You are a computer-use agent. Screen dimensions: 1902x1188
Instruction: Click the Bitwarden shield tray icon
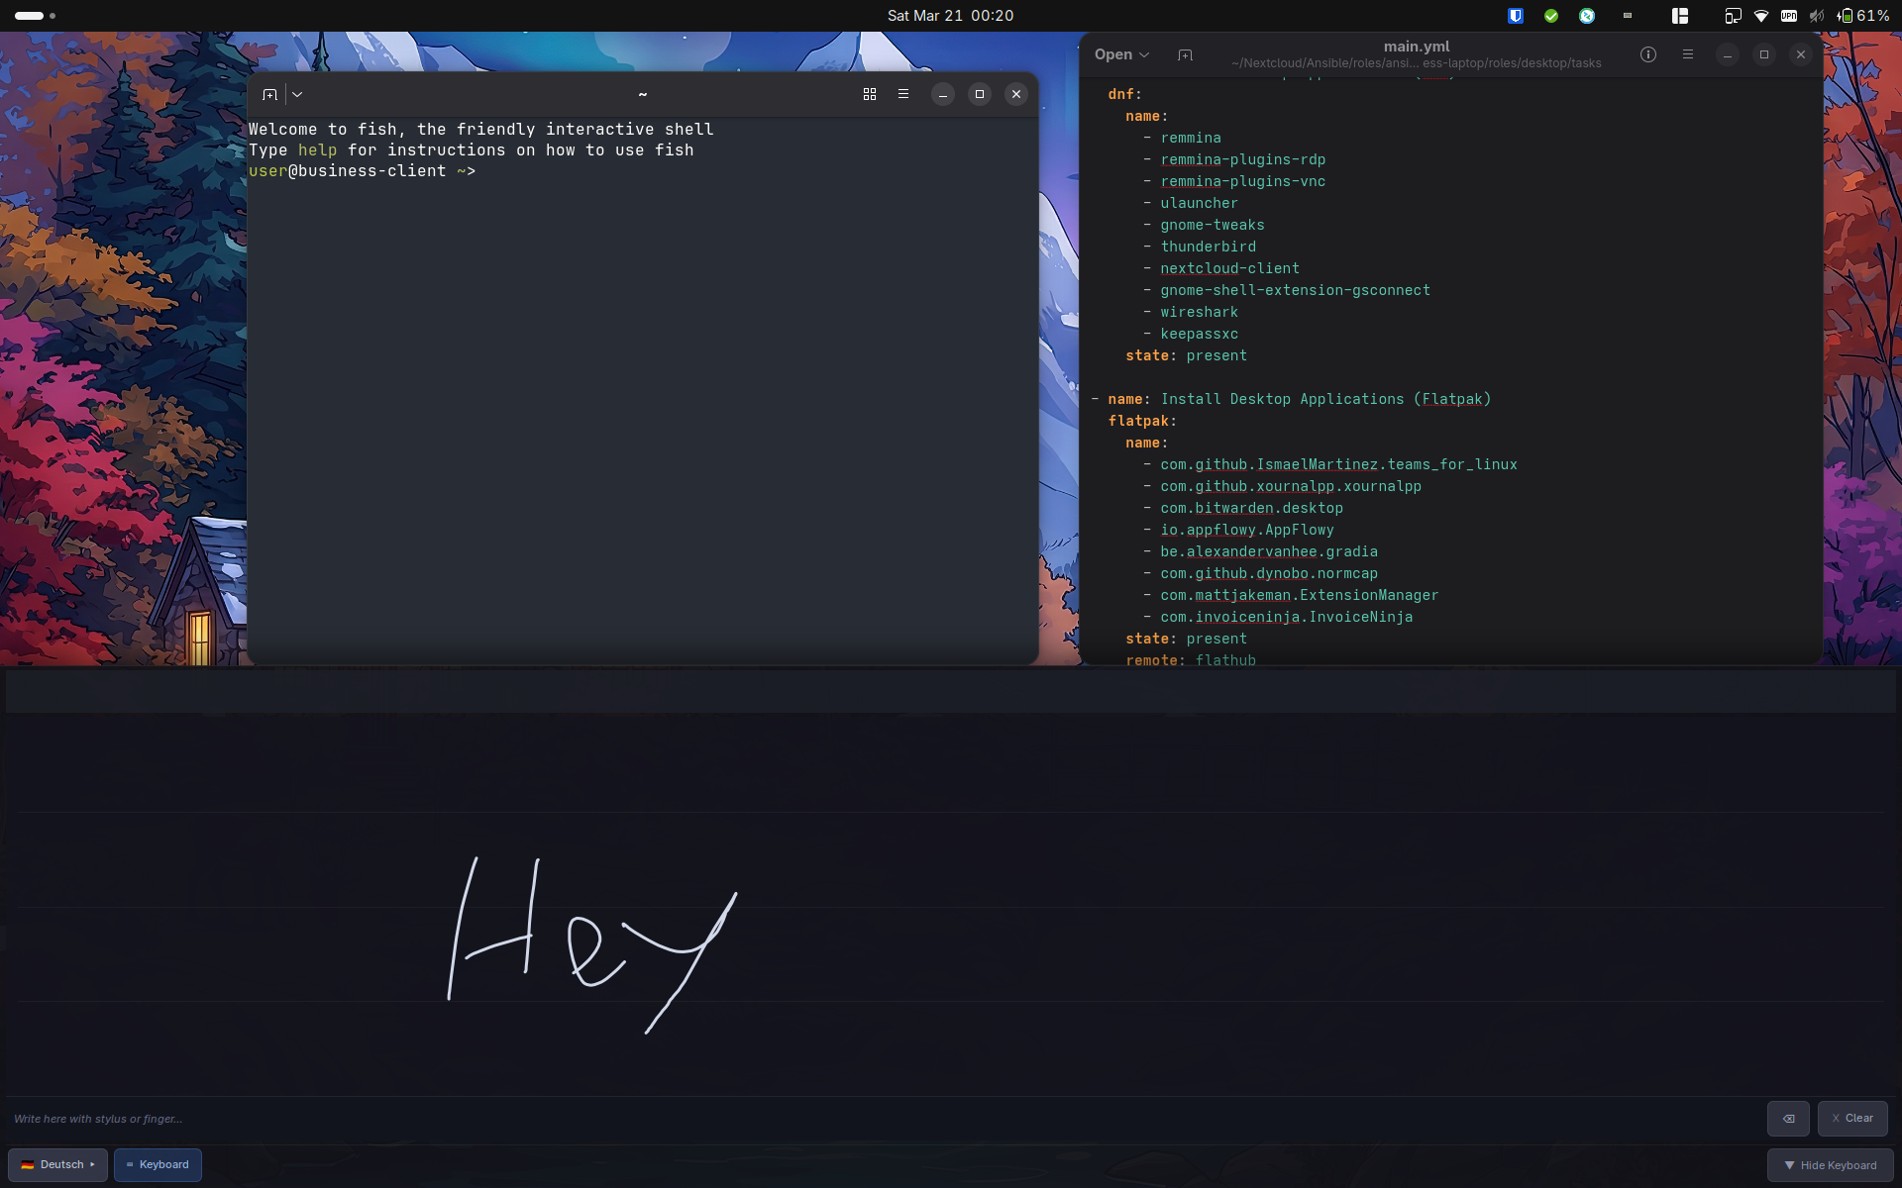(1516, 16)
